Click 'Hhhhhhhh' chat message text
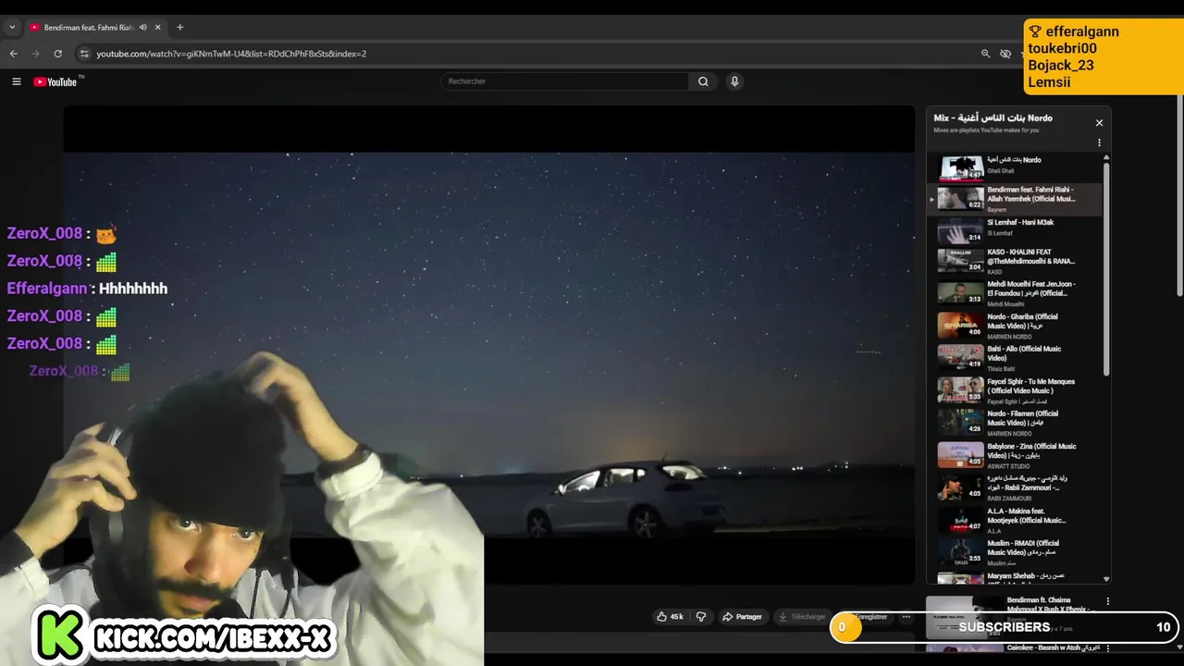The image size is (1184, 666). [133, 289]
